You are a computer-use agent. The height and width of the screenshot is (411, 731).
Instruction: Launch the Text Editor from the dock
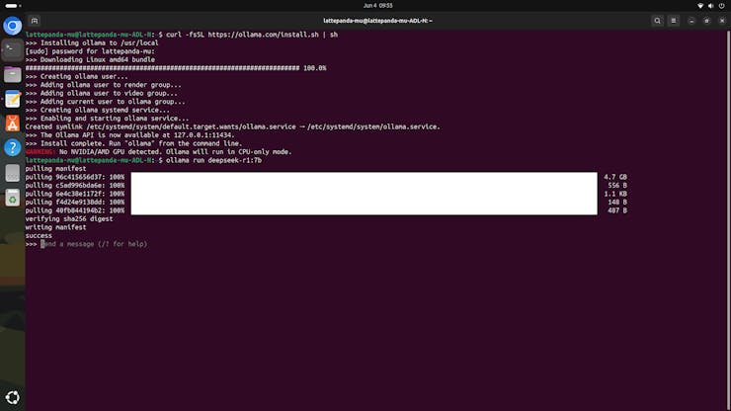(x=13, y=99)
